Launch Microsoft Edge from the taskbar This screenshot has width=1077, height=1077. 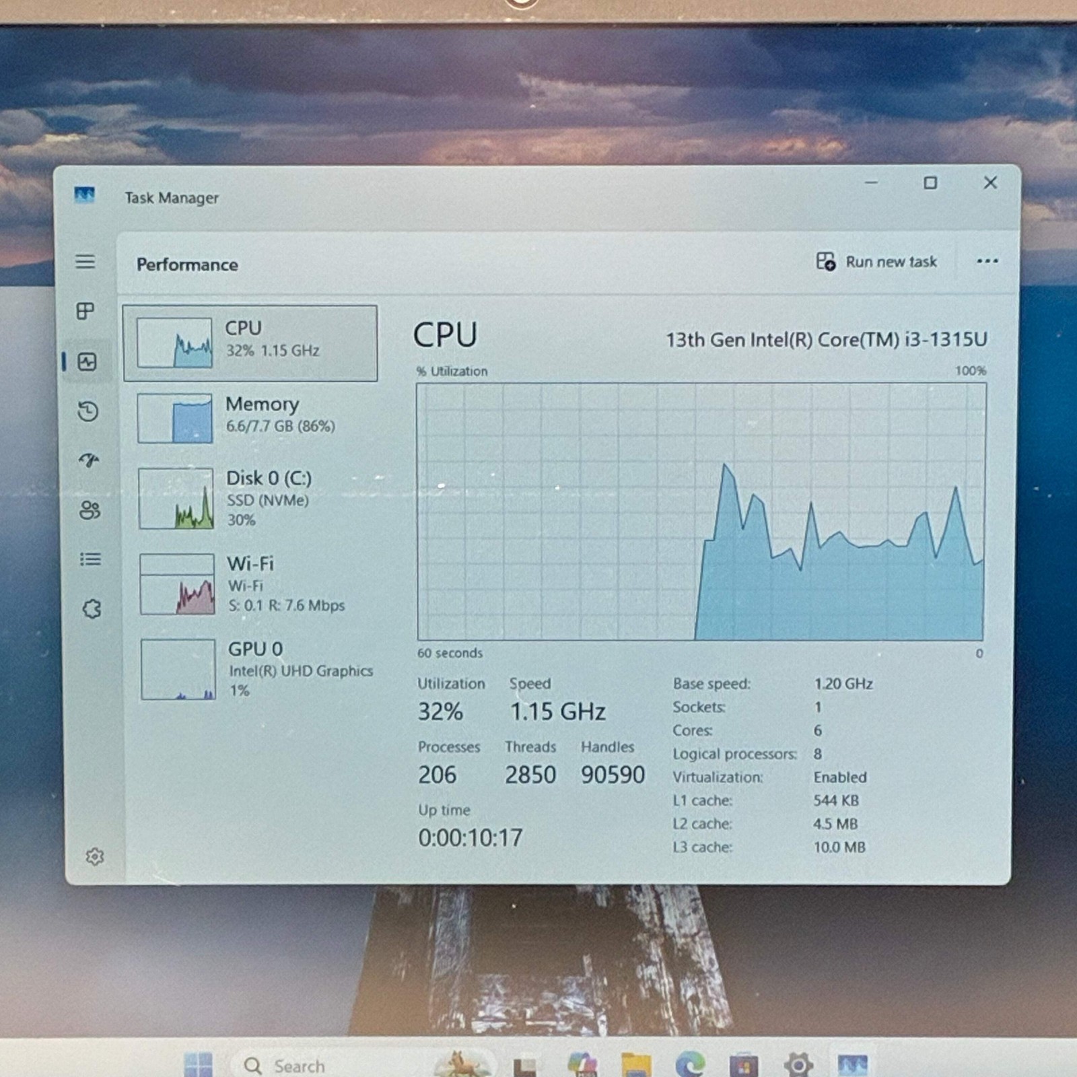coord(690,1064)
